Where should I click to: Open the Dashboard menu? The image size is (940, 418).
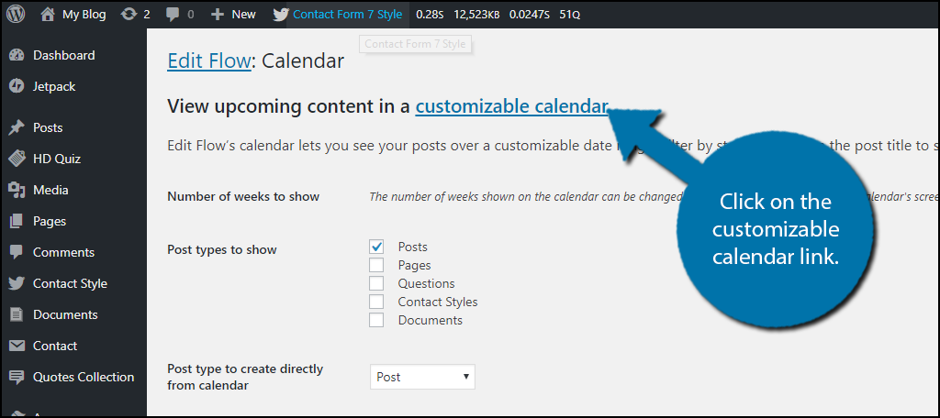tap(64, 55)
